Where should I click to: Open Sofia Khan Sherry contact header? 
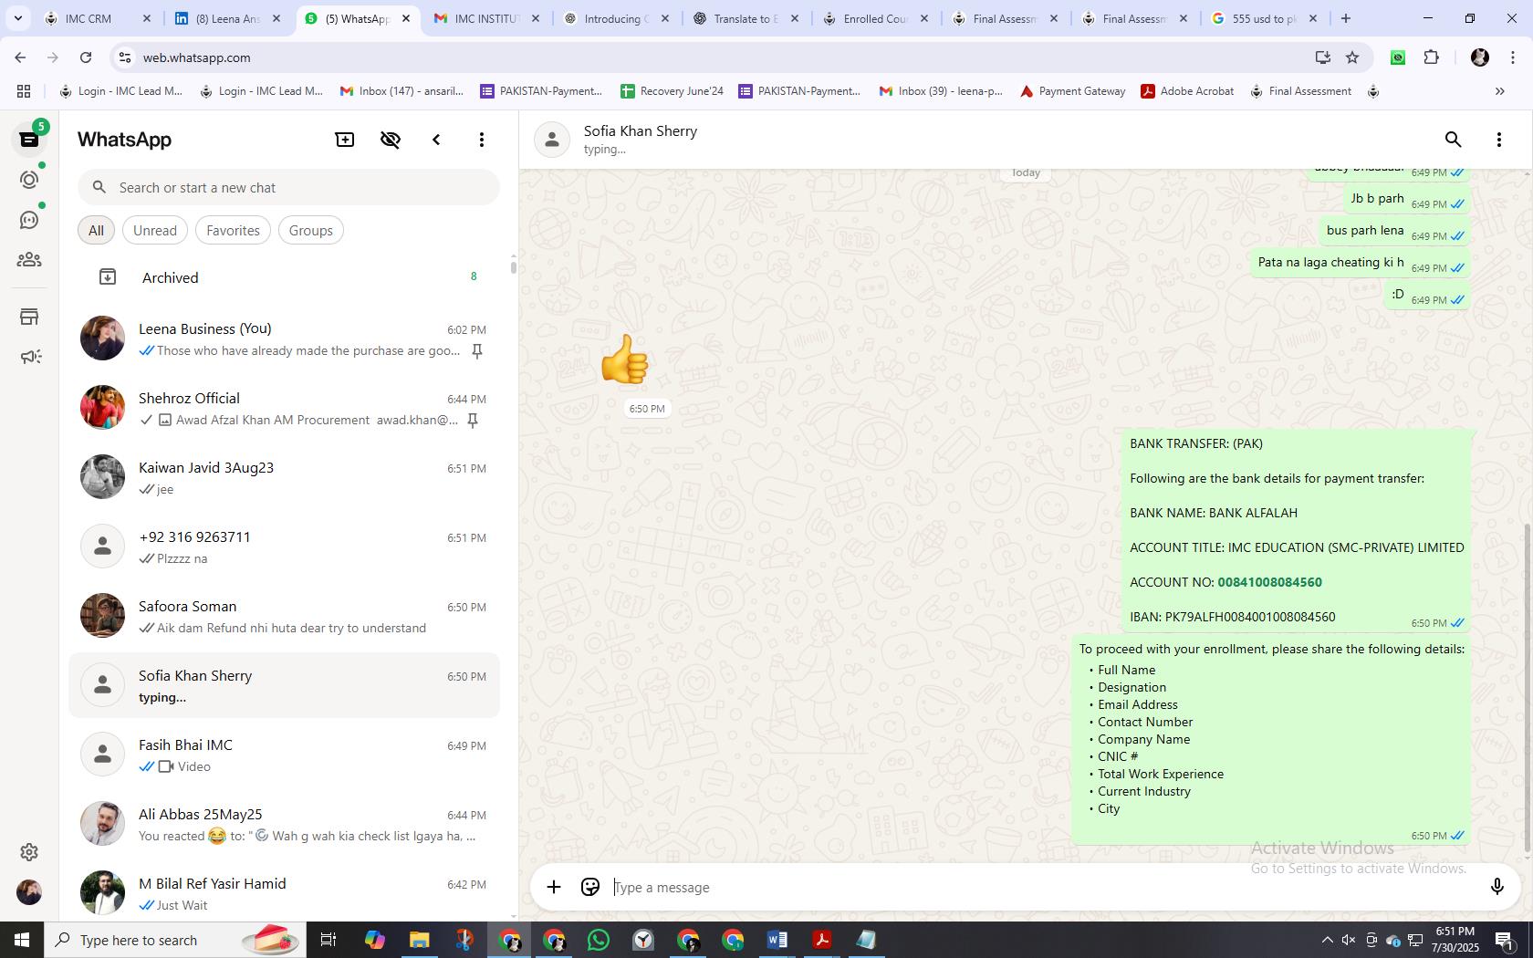(x=641, y=140)
